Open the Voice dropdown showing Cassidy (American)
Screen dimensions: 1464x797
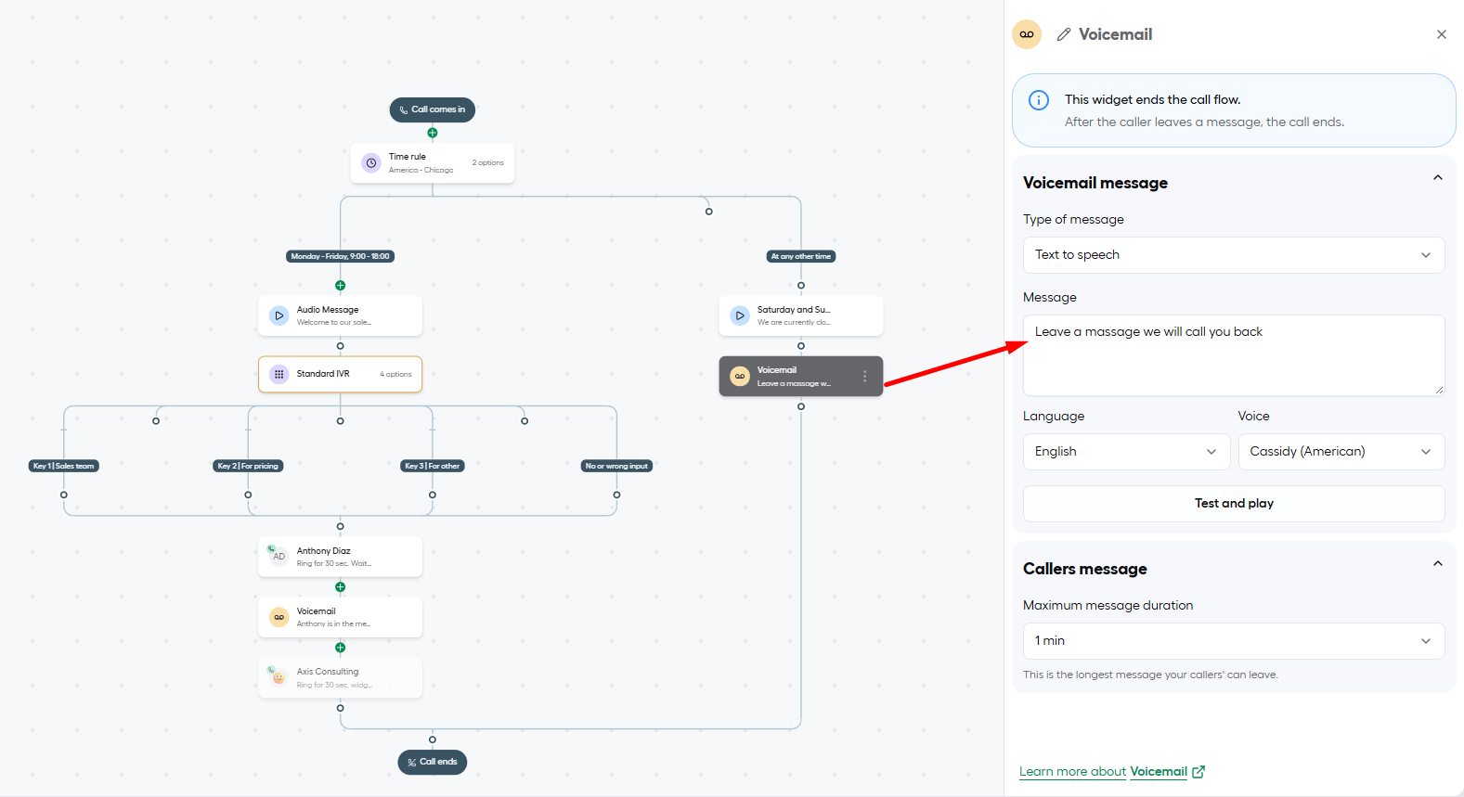(x=1341, y=452)
